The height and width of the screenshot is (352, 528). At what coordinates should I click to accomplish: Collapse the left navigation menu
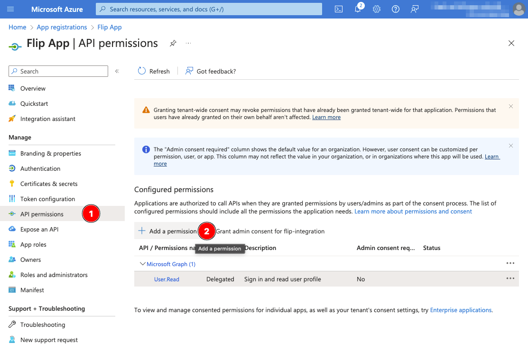click(x=117, y=71)
